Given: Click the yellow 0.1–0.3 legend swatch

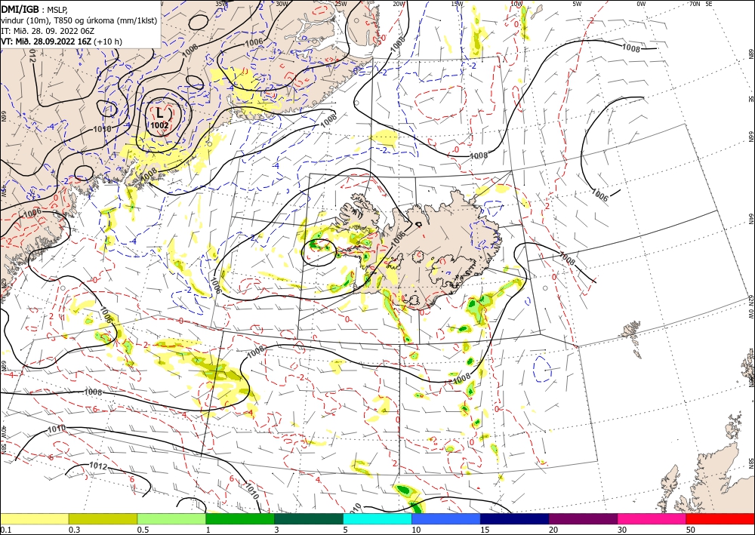Looking at the screenshot, I should 34,519.
